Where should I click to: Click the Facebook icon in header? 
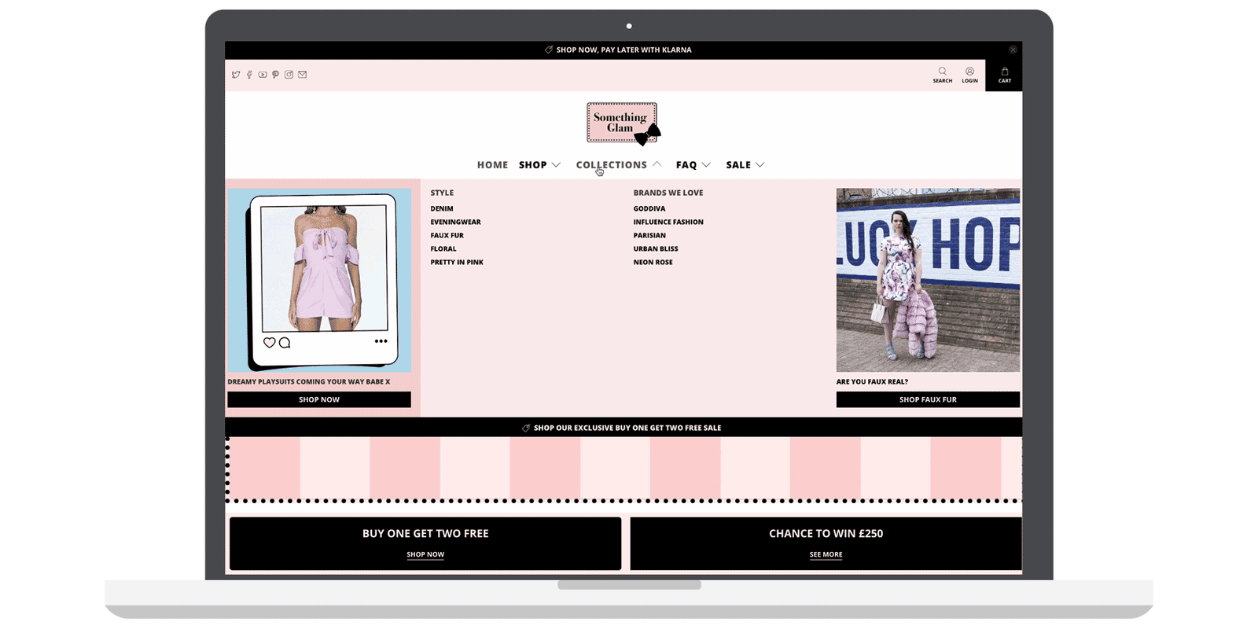(x=249, y=75)
